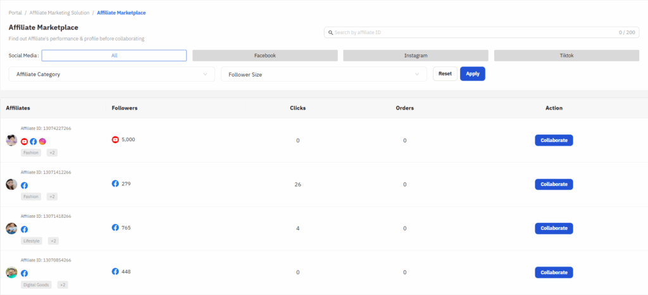Expand the Affiliate Category dropdown

pyautogui.click(x=111, y=74)
